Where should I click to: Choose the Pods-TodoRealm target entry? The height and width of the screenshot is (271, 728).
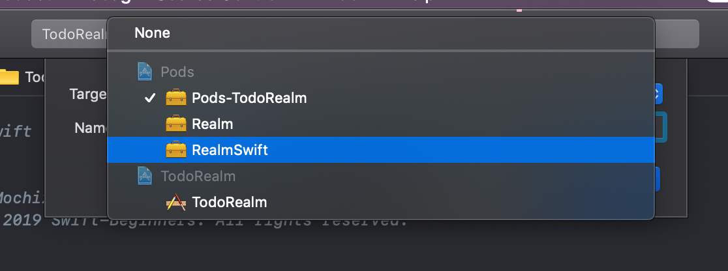tap(381, 98)
